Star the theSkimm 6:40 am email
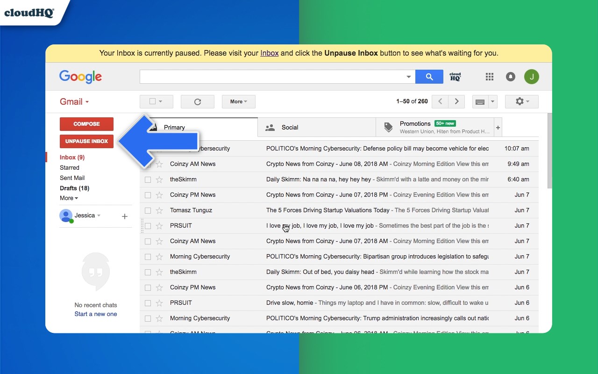 click(159, 180)
